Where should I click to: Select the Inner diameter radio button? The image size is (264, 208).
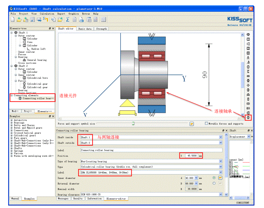click(x=214, y=178)
